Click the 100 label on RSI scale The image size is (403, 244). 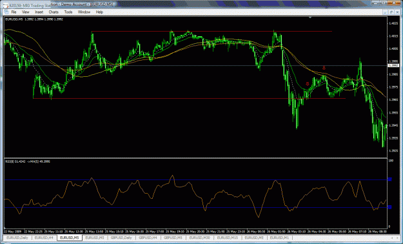[391, 161]
